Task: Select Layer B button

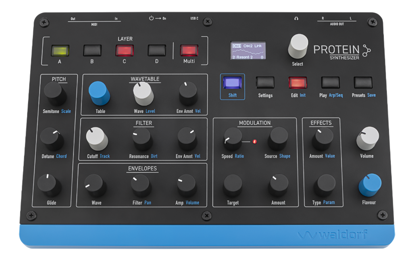Action: 92,50
